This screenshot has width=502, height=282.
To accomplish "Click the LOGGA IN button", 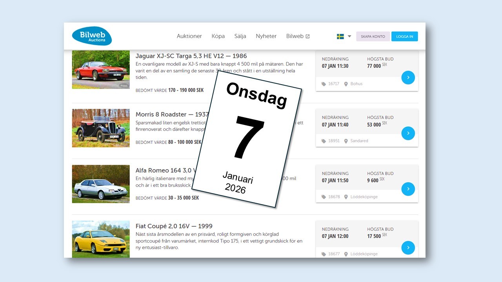I will click(404, 36).
